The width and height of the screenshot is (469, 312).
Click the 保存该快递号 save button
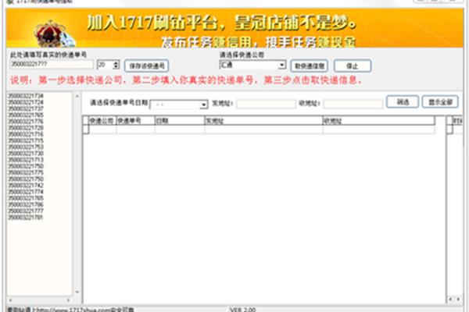coord(147,66)
